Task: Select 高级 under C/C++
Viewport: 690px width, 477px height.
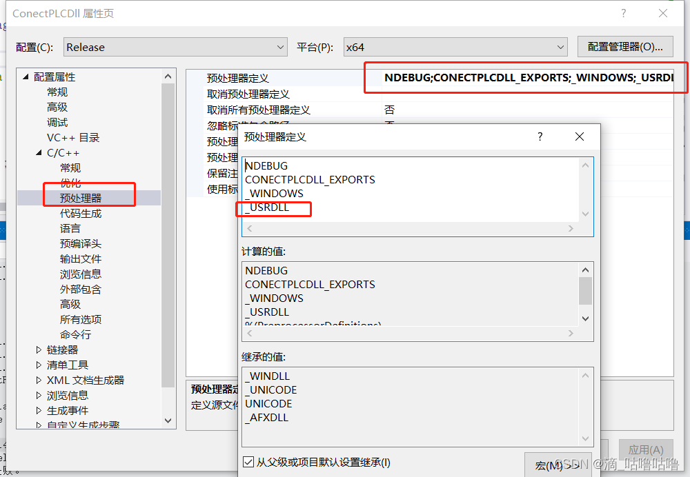Action: [x=70, y=304]
